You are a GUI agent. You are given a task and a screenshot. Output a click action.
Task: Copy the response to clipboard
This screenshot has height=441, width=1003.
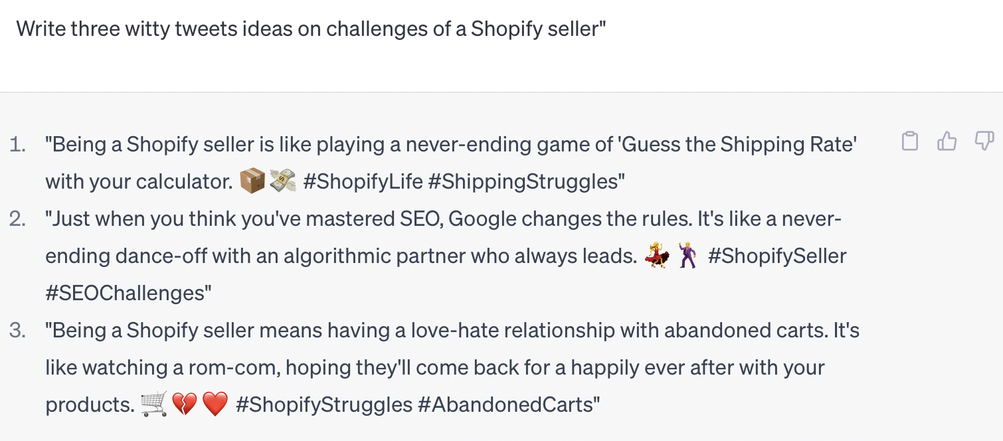click(910, 141)
